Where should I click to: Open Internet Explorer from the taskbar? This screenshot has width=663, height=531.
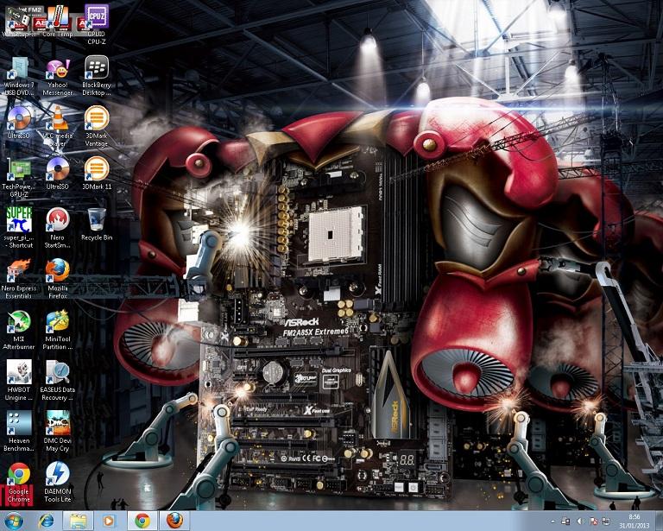(x=46, y=521)
